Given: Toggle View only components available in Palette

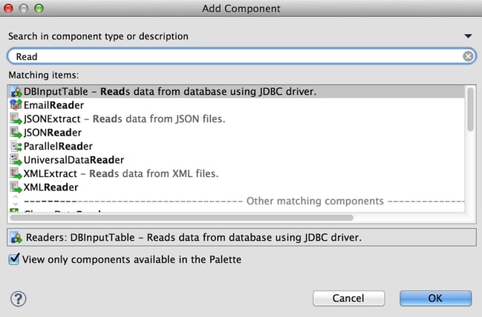Looking at the screenshot, I should coord(14,259).
